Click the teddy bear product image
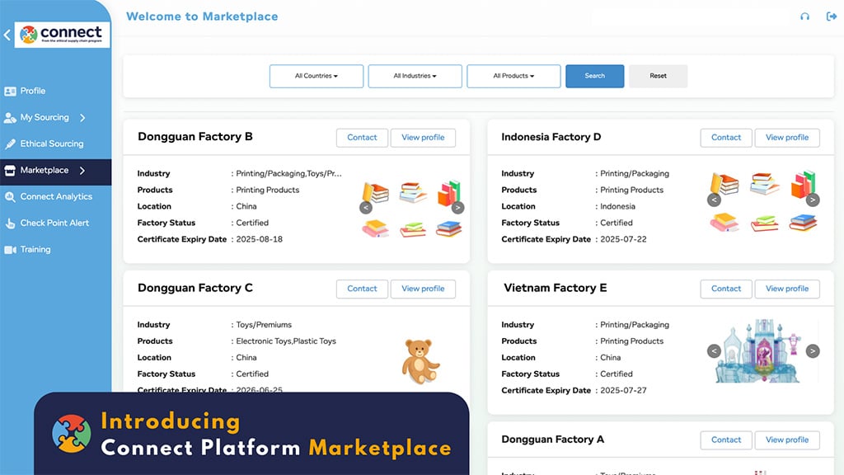This screenshot has height=475, width=844. (x=420, y=361)
